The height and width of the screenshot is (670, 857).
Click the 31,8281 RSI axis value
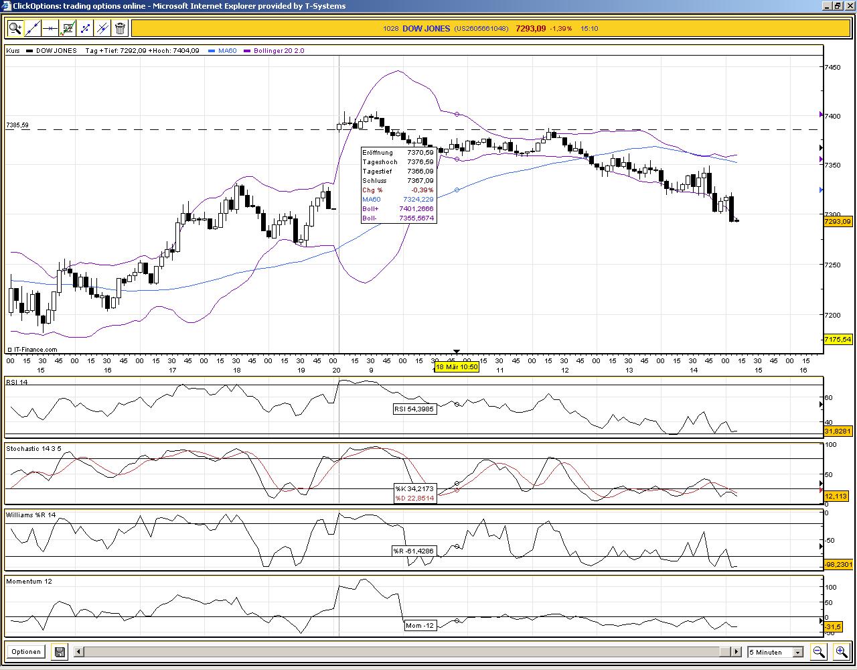coord(838,431)
